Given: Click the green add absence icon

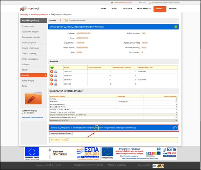Looking at the screenshot, I should (x=52, y=67).
